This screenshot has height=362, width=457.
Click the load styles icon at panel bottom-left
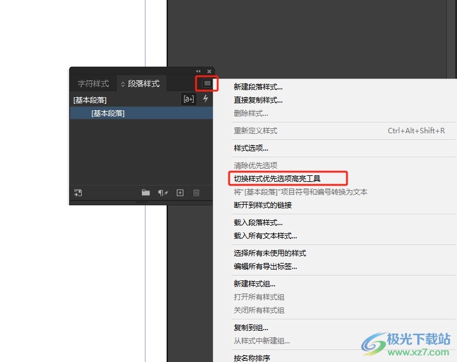pyautogui.click(x=78, y=193)
